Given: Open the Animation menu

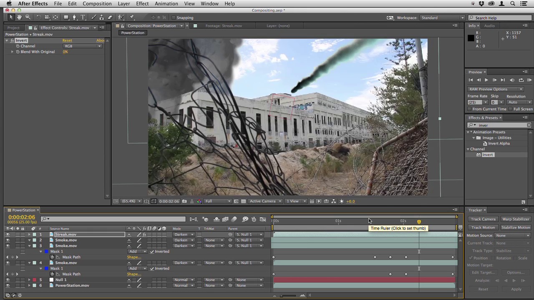Looking at the screenshot, I should coord(166,4).
